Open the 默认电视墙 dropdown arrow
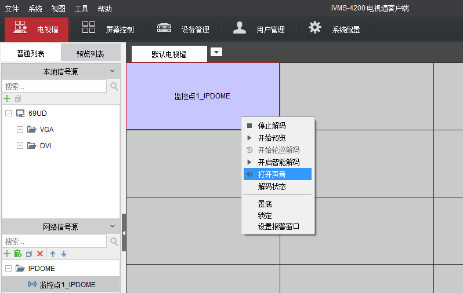The width and height of the screenshot is (463, 293). 216,53
